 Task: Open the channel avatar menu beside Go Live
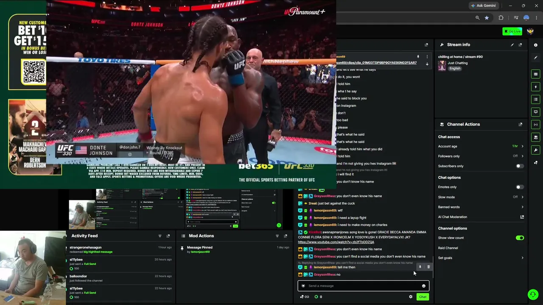tap(530, 31)
